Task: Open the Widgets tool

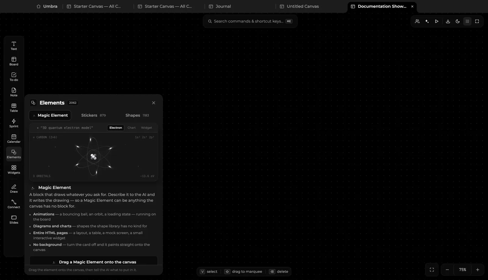Action: [14, 170]
